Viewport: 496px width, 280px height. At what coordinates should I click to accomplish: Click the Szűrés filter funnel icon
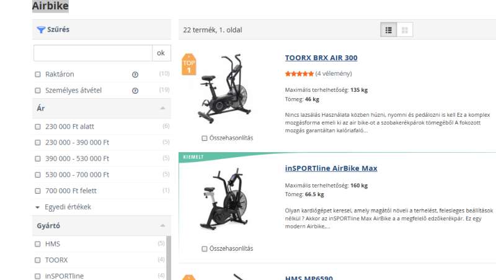point(41,29)
